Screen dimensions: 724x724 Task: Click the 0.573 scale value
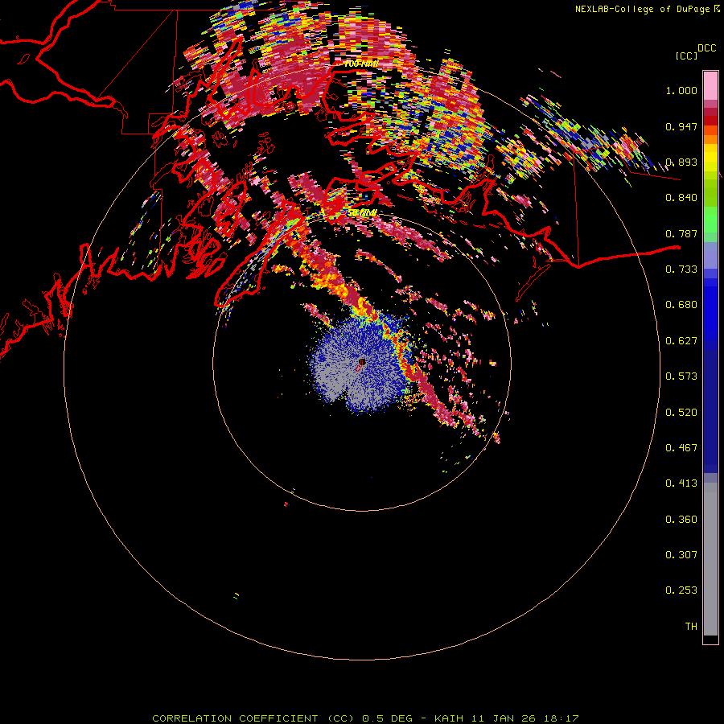point(681,376)
